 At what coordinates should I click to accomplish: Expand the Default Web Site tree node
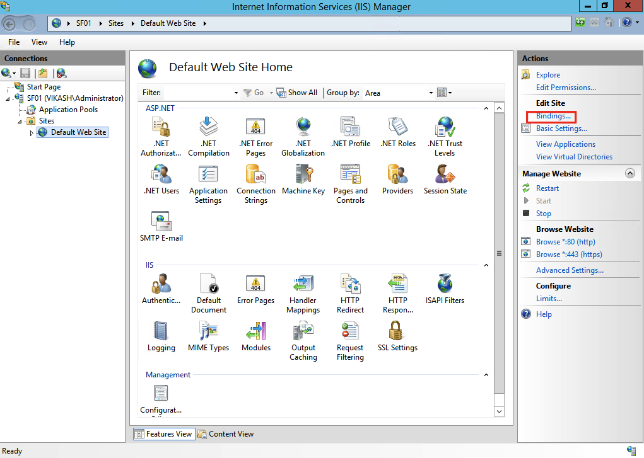[31, 132]
